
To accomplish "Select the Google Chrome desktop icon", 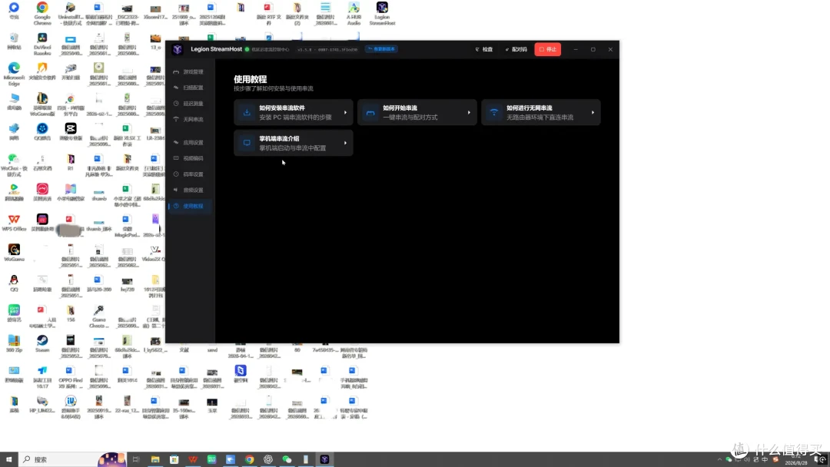I will click(x=41, y=14).
